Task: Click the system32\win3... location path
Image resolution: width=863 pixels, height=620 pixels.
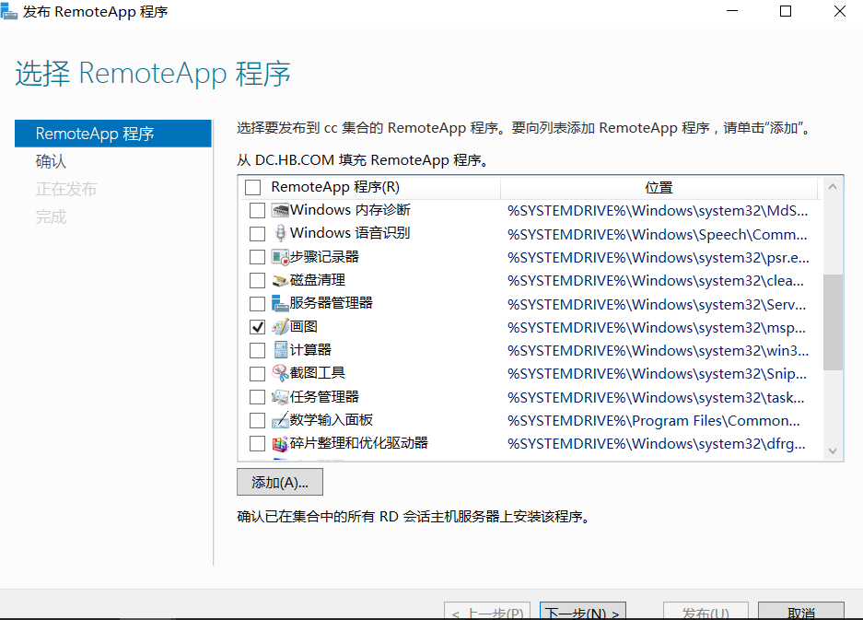Action: tap(659, 351)
